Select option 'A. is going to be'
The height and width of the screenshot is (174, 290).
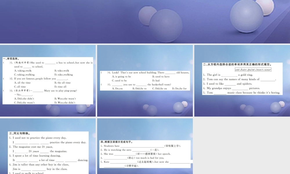122,77
